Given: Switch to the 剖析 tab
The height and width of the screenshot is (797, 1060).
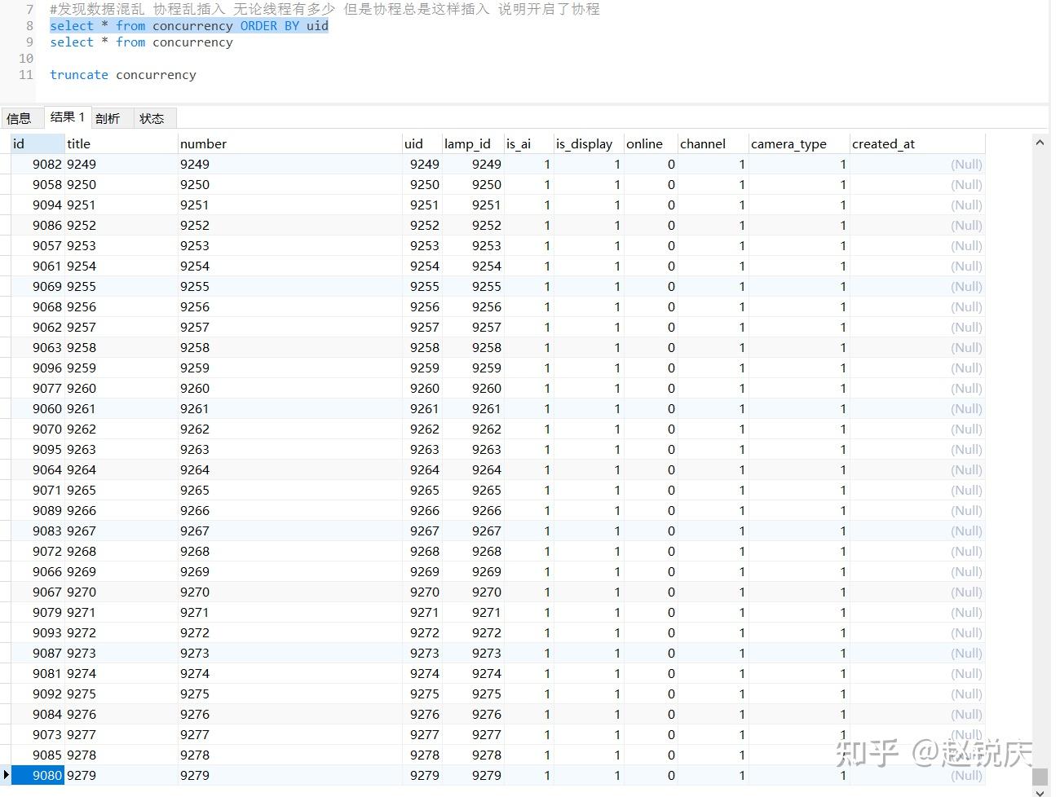Looking at the screenshot, I should [x=108, y=118].
